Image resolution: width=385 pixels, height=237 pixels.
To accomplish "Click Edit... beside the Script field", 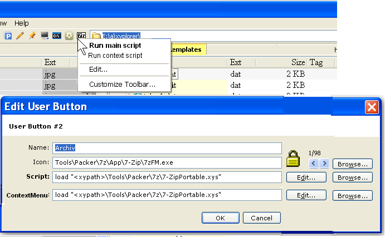I will coord(306,177).
